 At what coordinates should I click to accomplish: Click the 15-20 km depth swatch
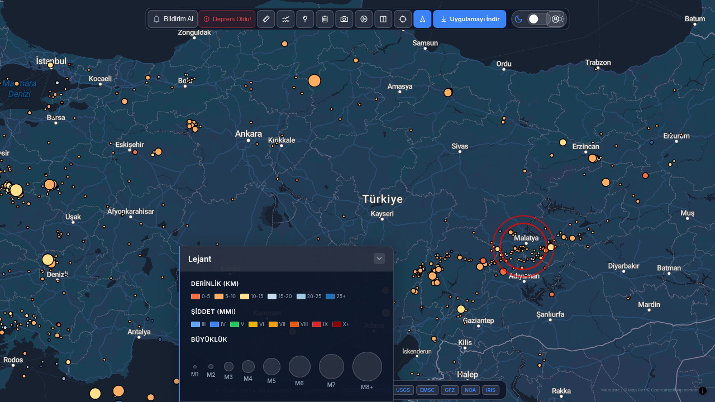pos(272,296)
